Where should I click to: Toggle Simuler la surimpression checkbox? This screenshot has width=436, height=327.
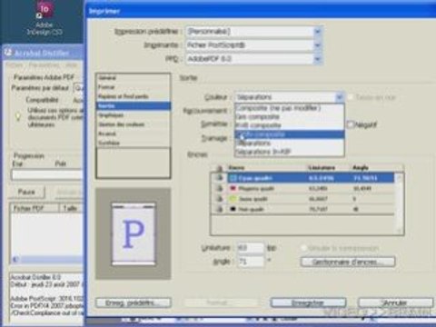point(303,248)
